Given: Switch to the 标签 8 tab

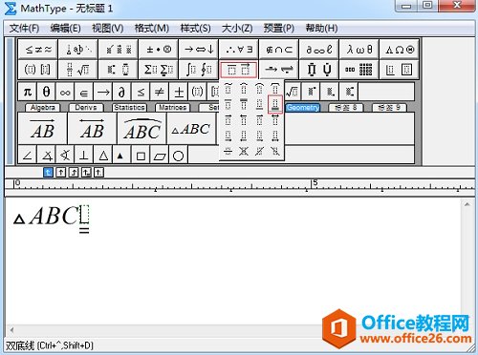Looking at the screenshot, I should [346, 108].
